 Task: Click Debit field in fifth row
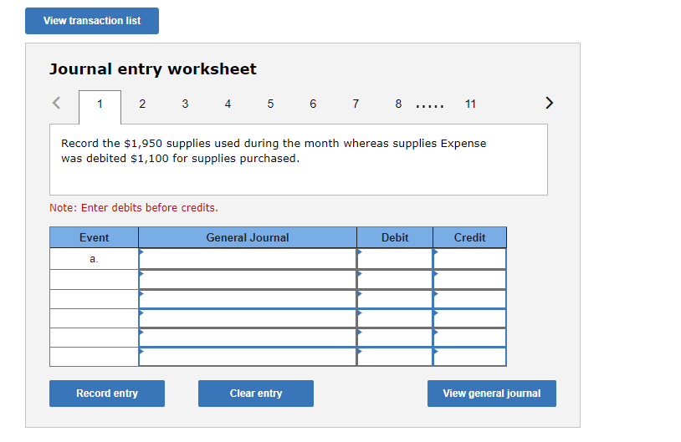coord(395,338)
